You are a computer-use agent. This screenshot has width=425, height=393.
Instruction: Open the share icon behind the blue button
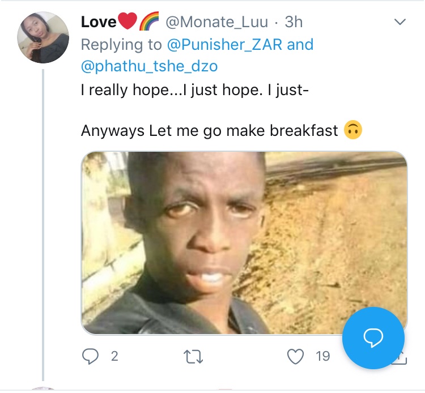click(402, 359)
